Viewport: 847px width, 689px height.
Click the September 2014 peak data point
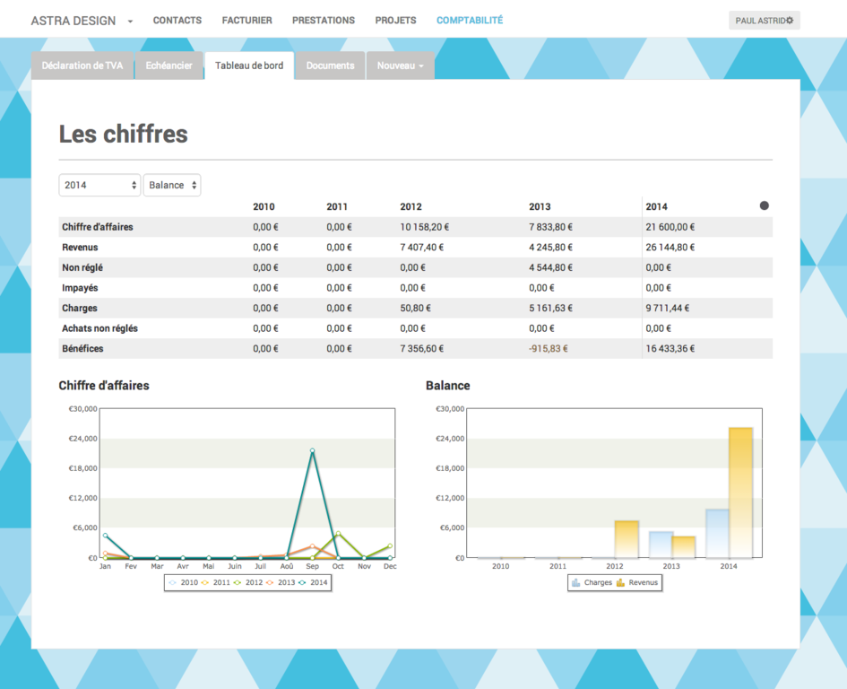coord(312,450)
